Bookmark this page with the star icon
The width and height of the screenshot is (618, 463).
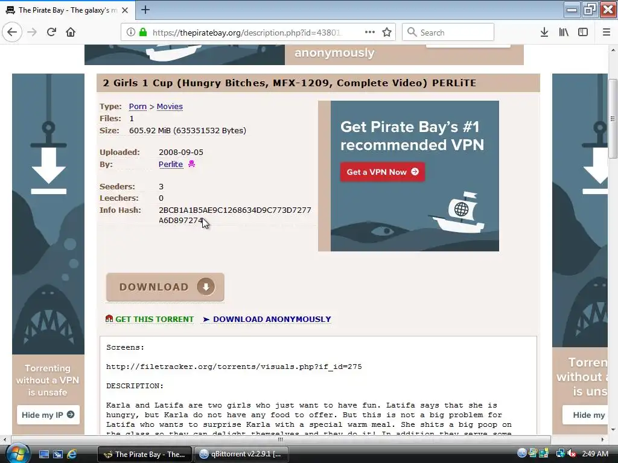[387, 32]
